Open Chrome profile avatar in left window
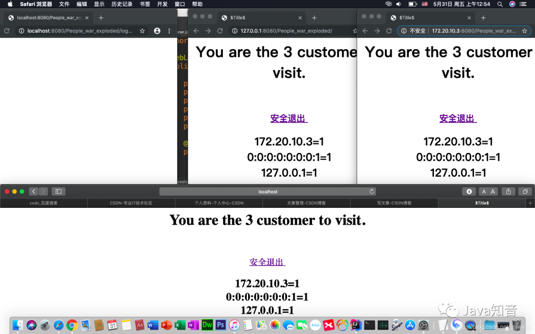The image size is (535, 334). (157, 31)
